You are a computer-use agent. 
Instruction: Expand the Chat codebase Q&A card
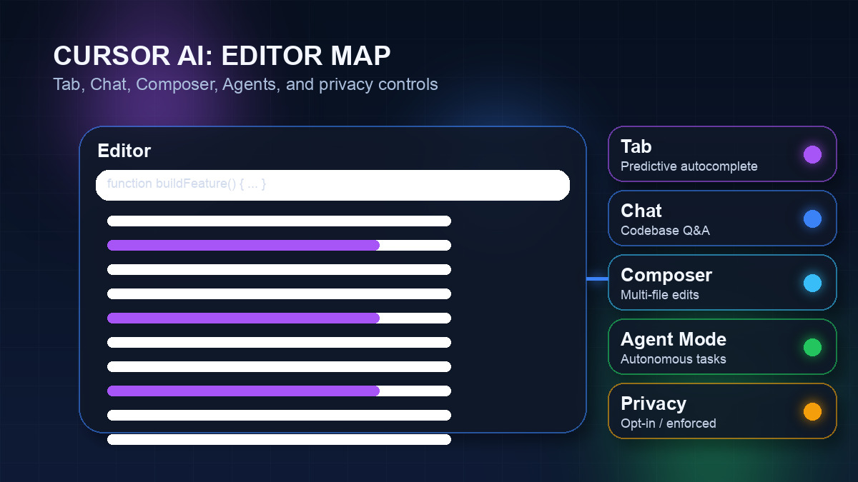click(x=722, y=219)
